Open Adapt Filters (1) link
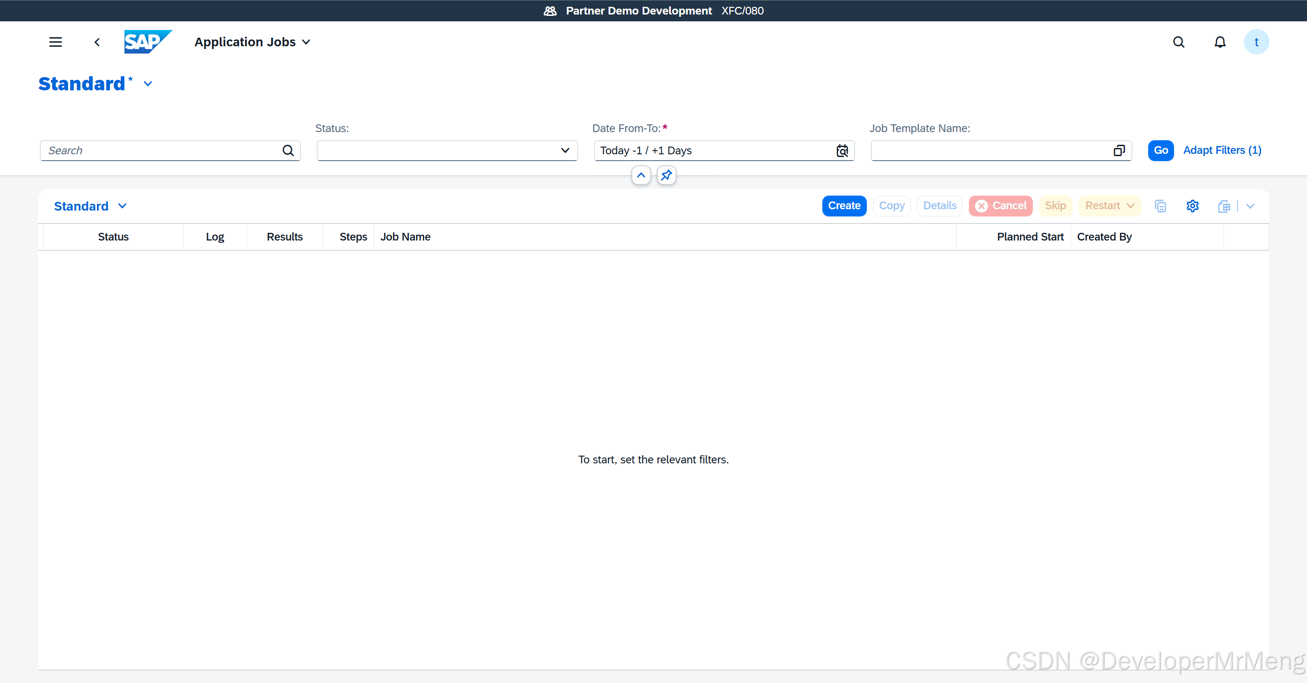Image resolution: width=1307 pixels, height=683 pixels. [1222, 151]
